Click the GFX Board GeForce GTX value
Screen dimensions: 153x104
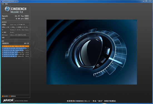19,35
